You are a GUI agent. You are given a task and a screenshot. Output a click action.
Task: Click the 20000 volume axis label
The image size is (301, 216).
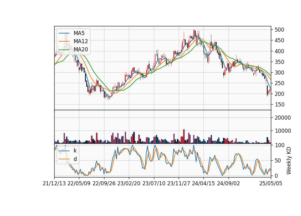(283, 118)
